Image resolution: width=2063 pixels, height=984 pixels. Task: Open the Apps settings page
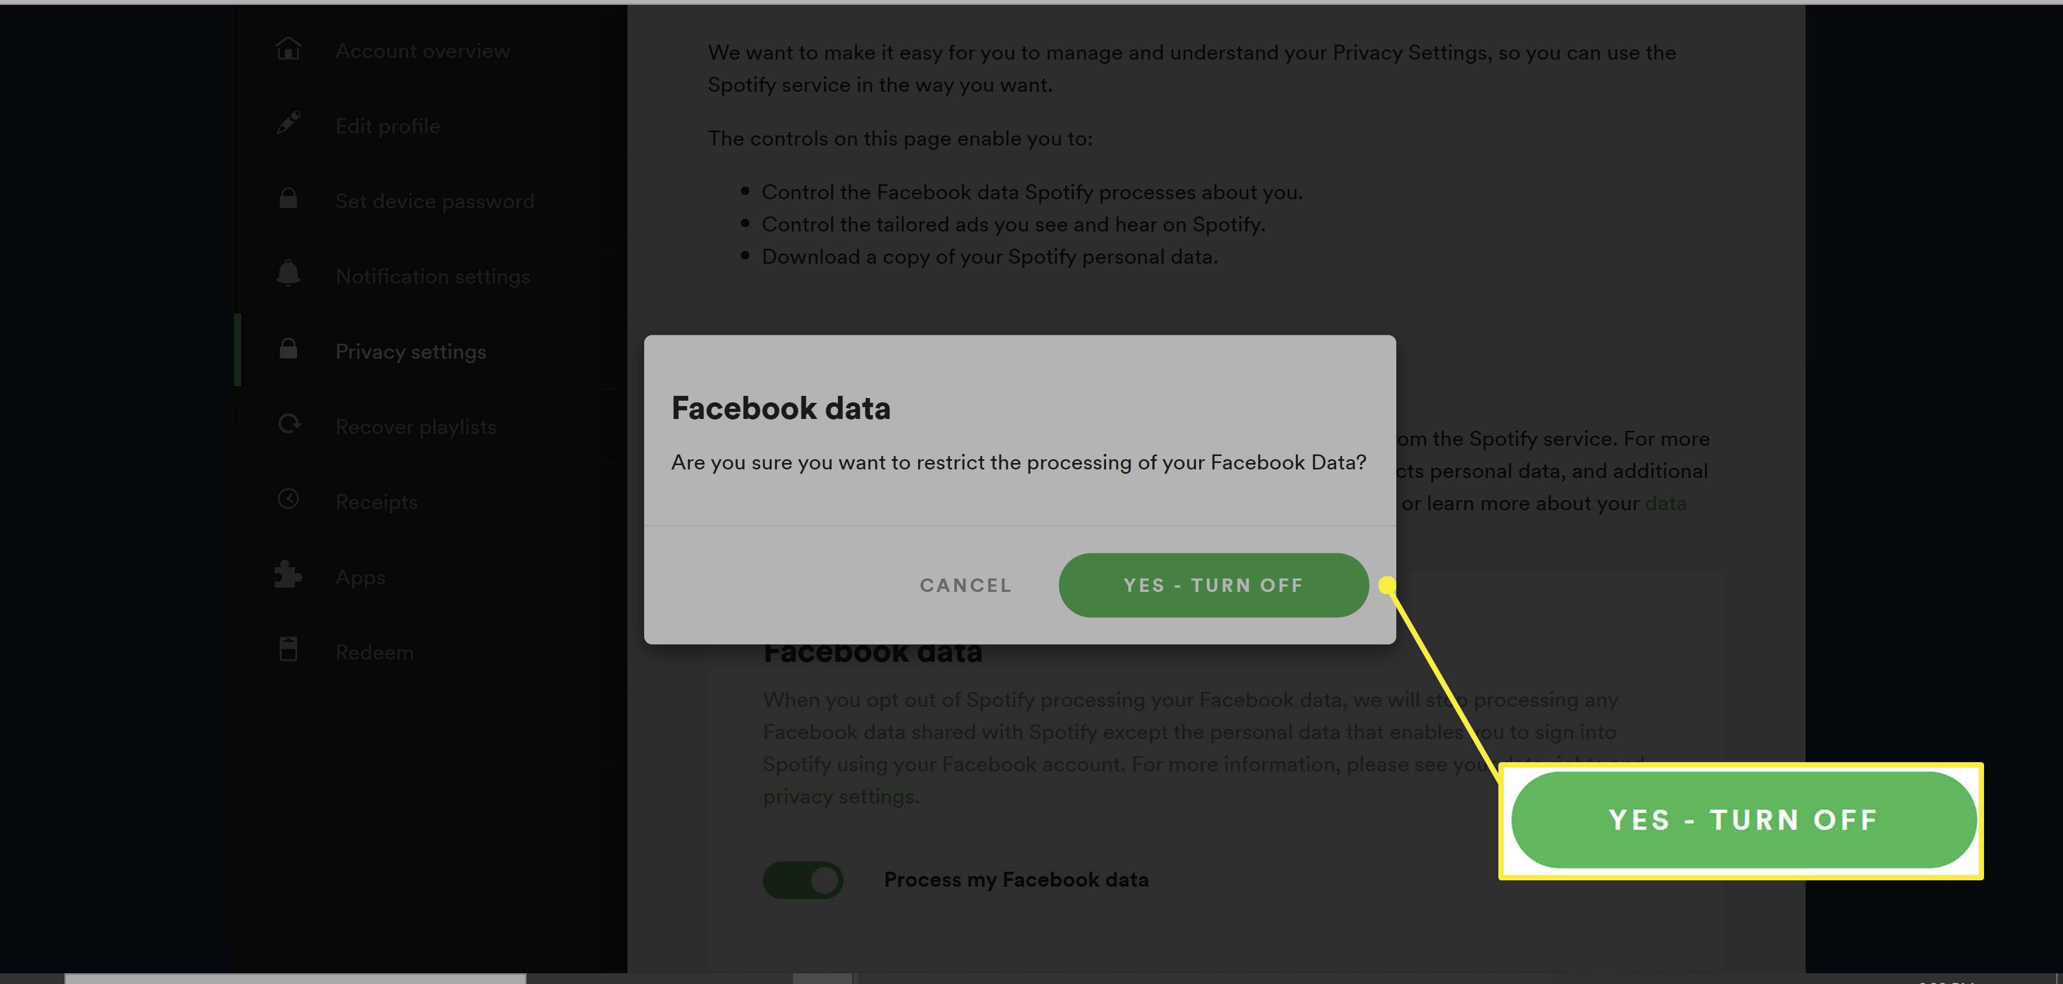coord(362,576)
